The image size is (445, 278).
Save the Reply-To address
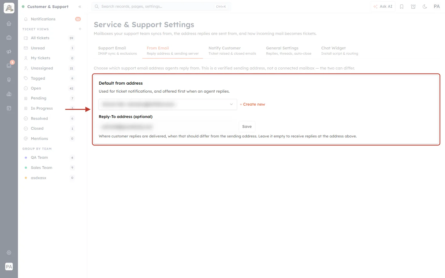tap(247, 127)
